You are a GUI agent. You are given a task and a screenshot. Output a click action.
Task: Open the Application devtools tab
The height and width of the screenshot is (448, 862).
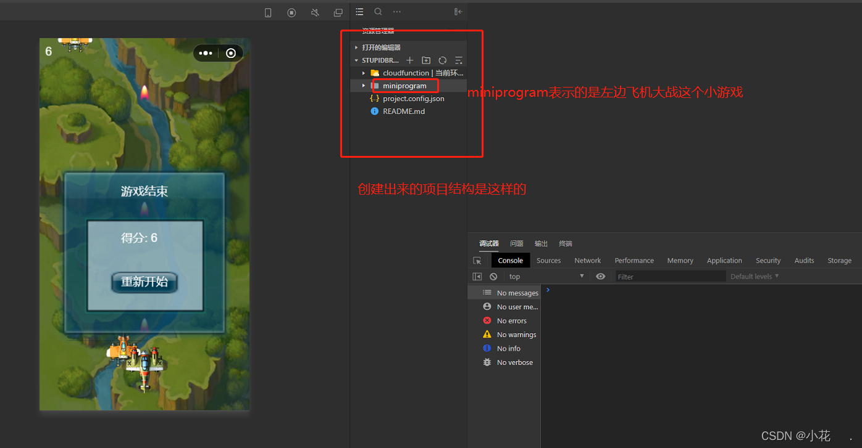(x=724, y=261)
